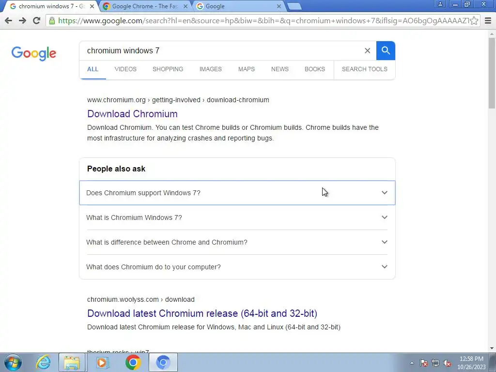Open the taskbar clock and date
The image size is (496, 372).
471,363
